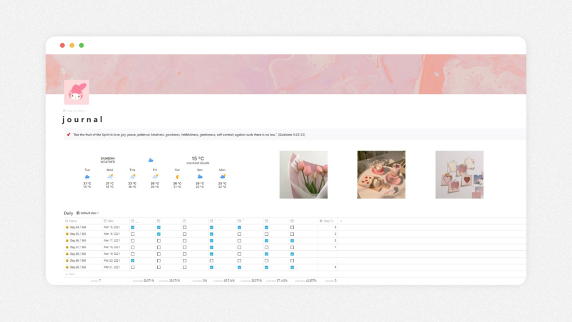This screenshot has height=322, width=572.
Task: Click the journal page title
Action: [x=83, y=119]
